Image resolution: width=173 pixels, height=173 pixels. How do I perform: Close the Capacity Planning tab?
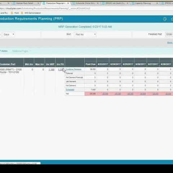(157, 3)
